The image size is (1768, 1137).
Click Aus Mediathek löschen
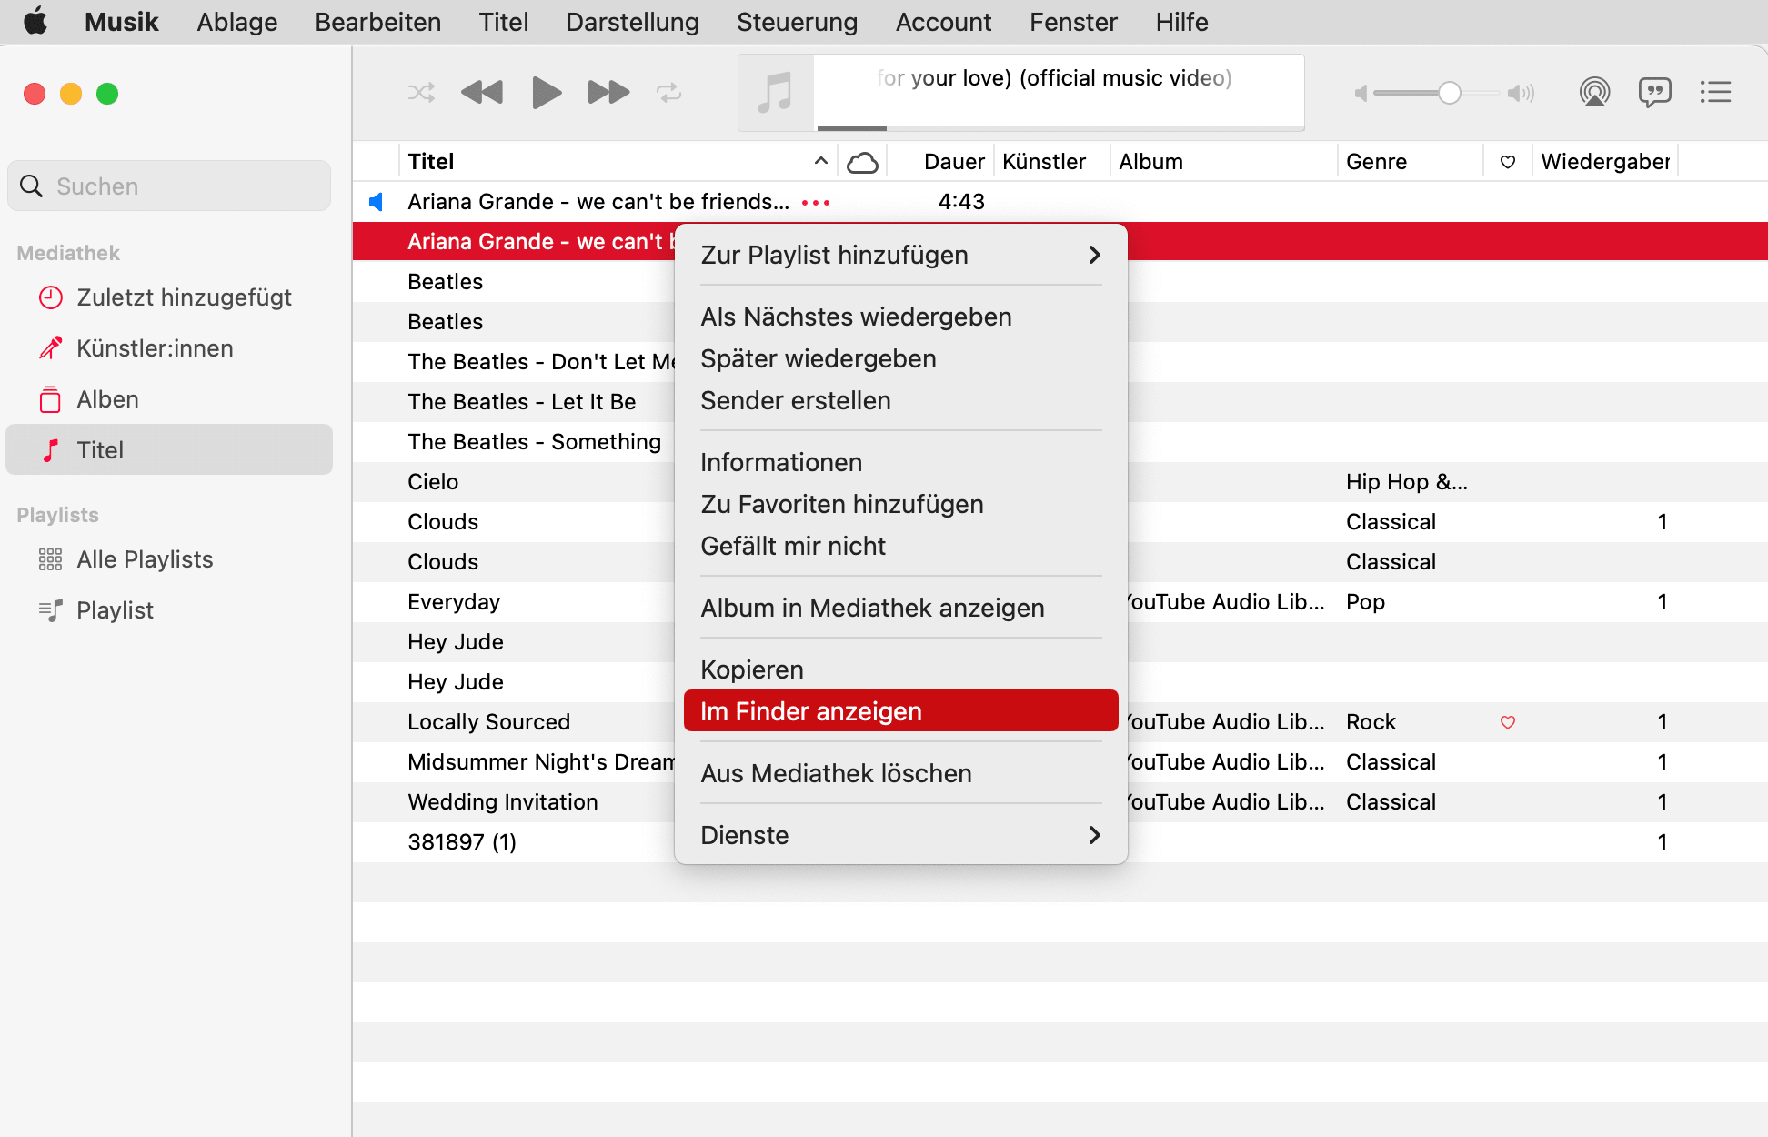(x=836, y=773)
